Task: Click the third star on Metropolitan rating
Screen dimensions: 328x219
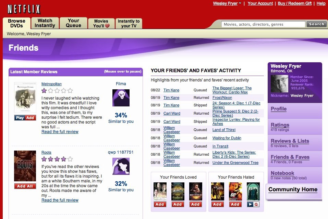Action: click(x=57, y=91)
